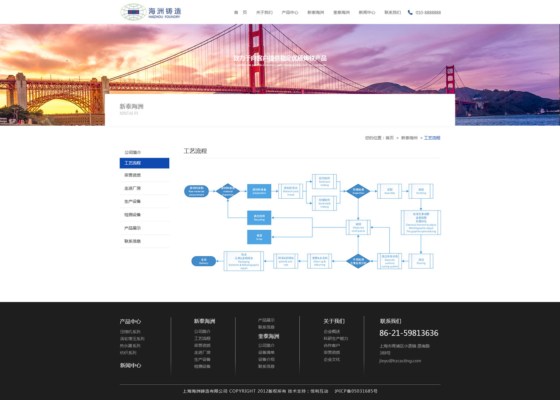Click 新泰海洲 in the breadcrumb
560x400 pixels.
409,138
